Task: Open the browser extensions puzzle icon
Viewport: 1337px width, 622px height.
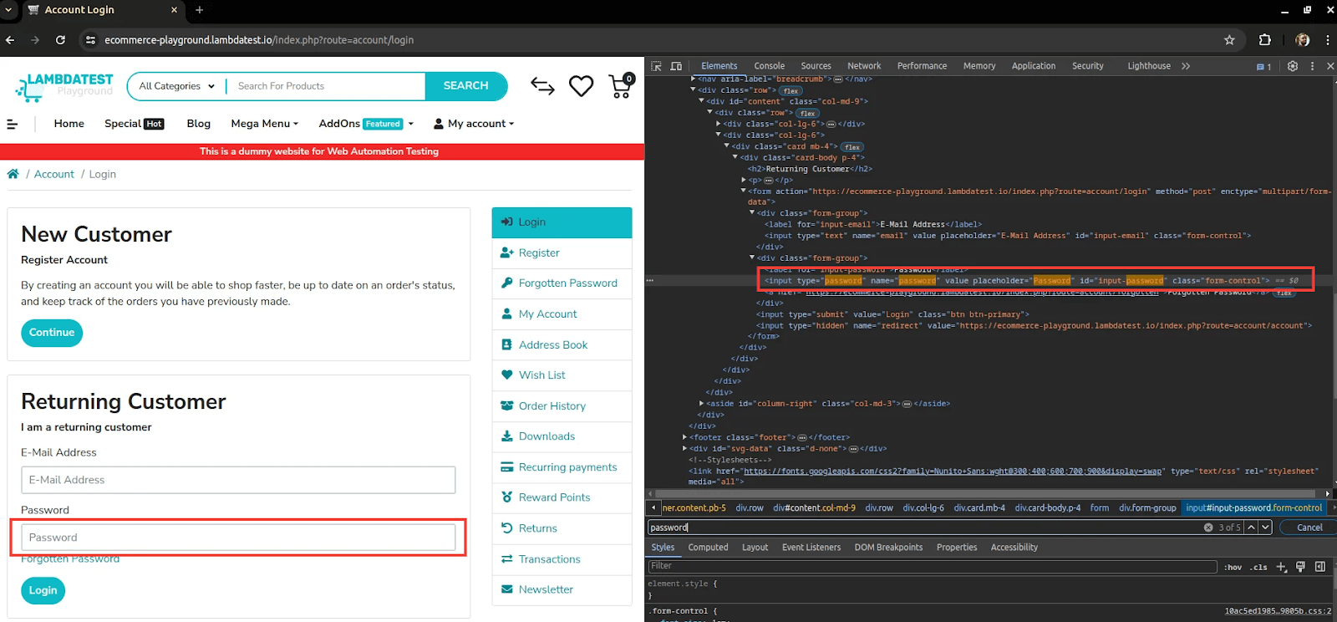Action: click(x=1265, y=40)
